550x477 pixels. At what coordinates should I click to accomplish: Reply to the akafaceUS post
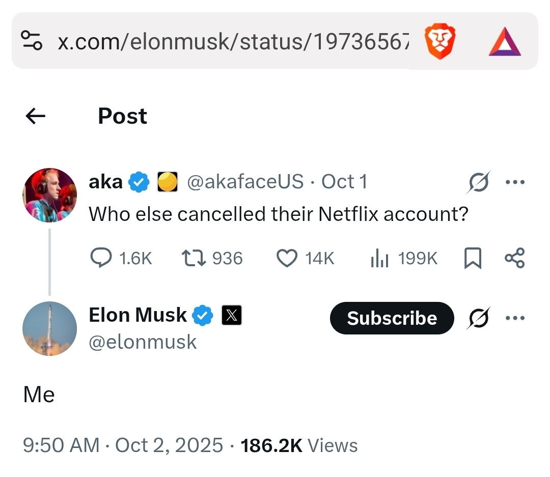click(101, 258)
